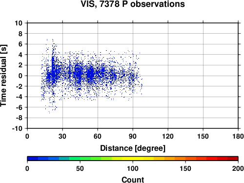Screen dimensions: 244x183
Task: Click the x-axis tick label 180
Action: pos(238,136)
